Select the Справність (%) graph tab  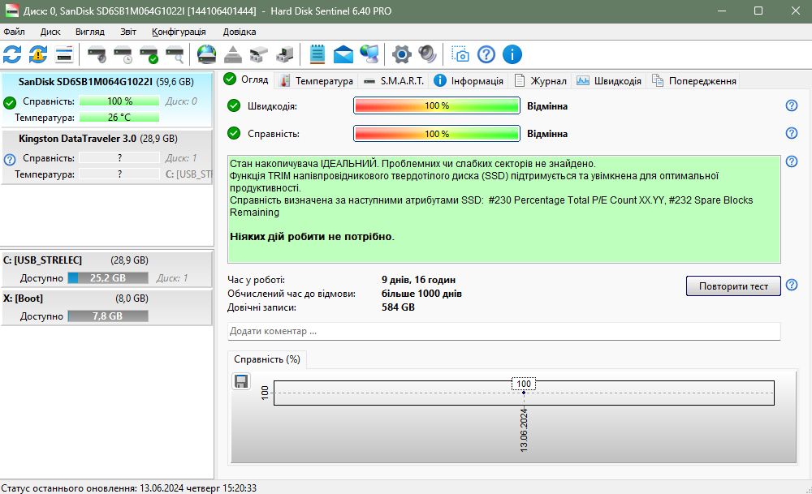tap(267, 359)
